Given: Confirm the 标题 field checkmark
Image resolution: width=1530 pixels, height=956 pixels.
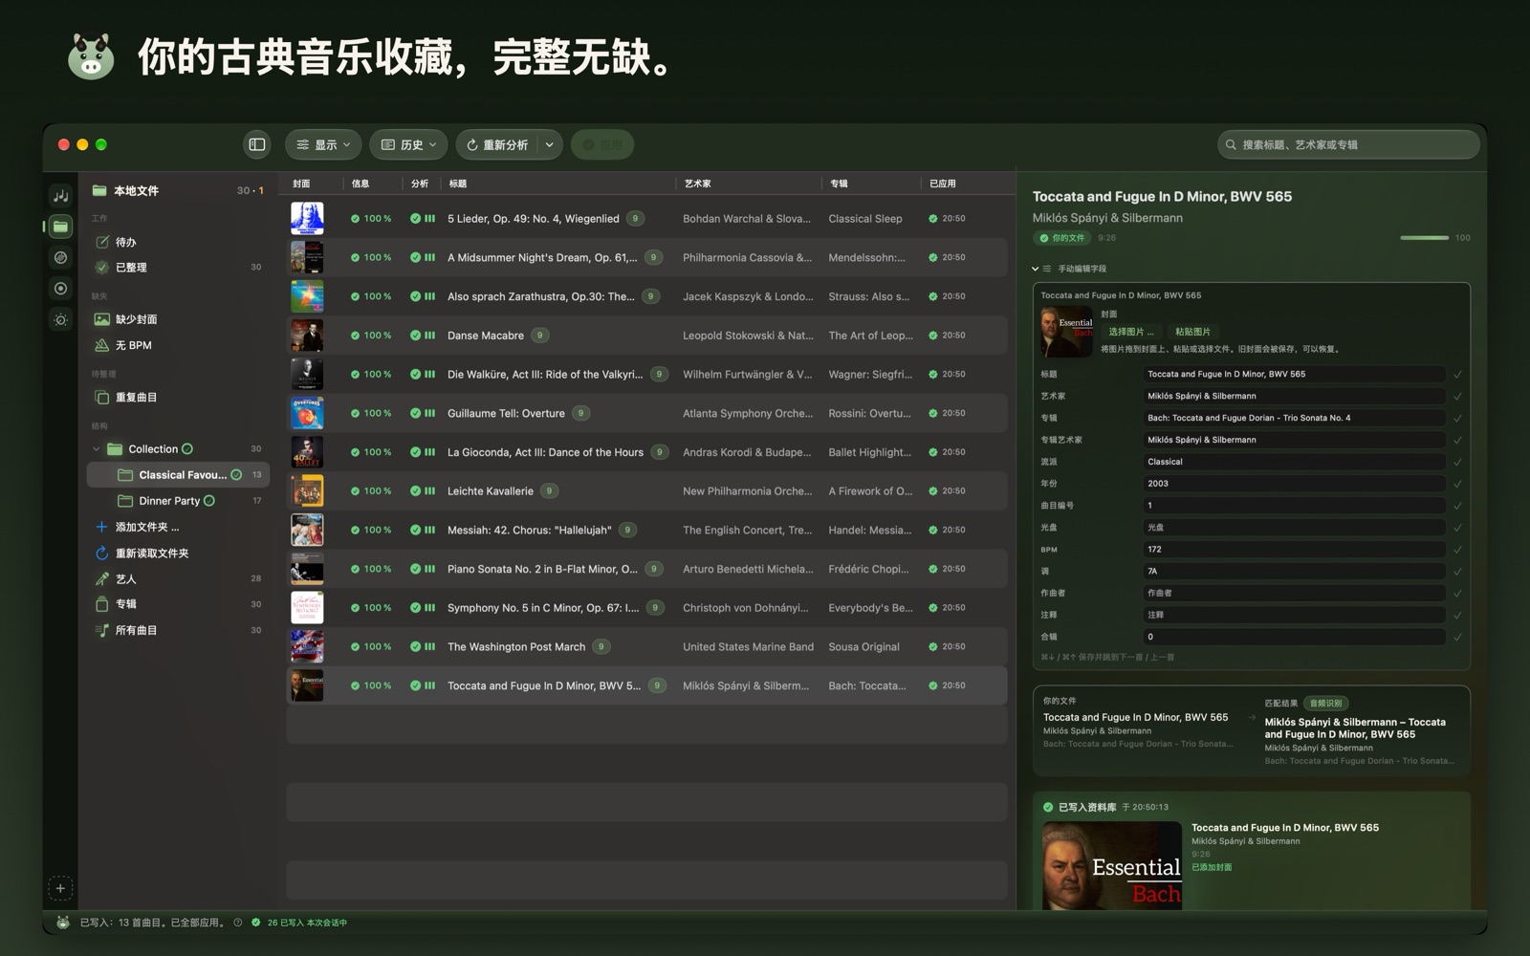Looking at the screenshot, I should point(1457,375).
